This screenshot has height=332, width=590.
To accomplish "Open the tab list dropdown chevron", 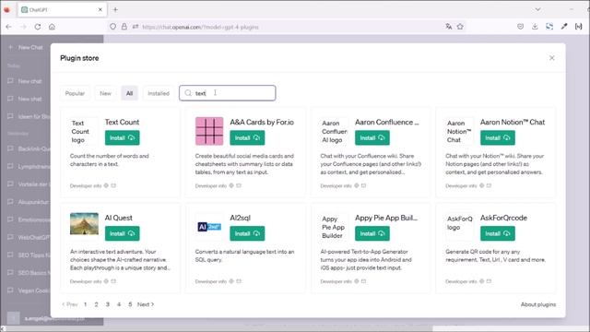I will [x=537, y=9].
